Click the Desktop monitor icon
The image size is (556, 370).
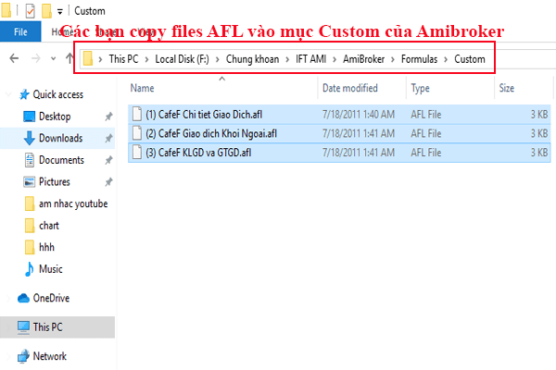coord(29,117)
